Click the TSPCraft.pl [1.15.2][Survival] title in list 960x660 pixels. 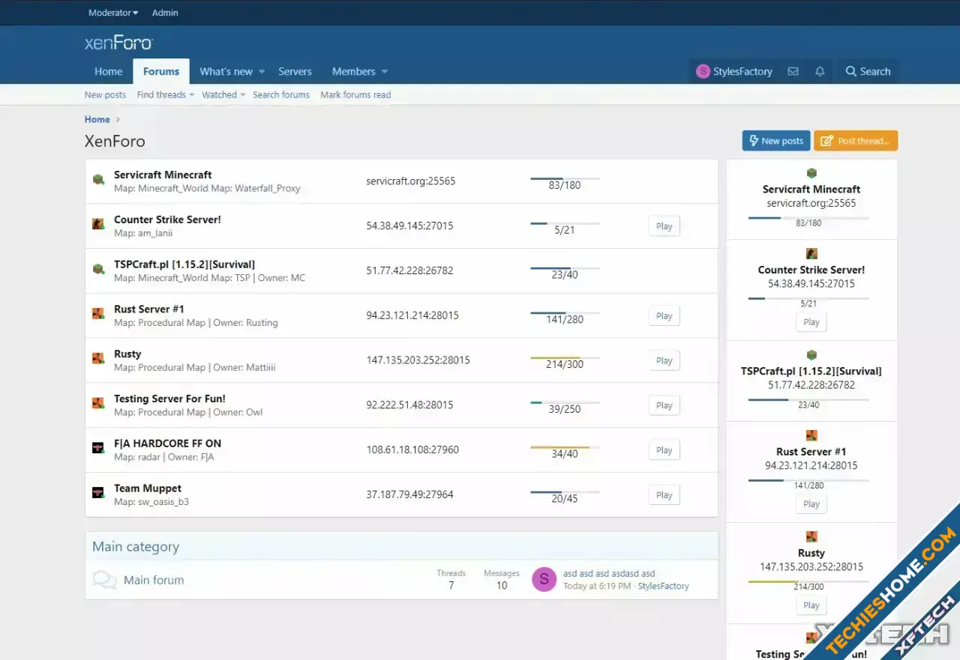pos(184,264)
